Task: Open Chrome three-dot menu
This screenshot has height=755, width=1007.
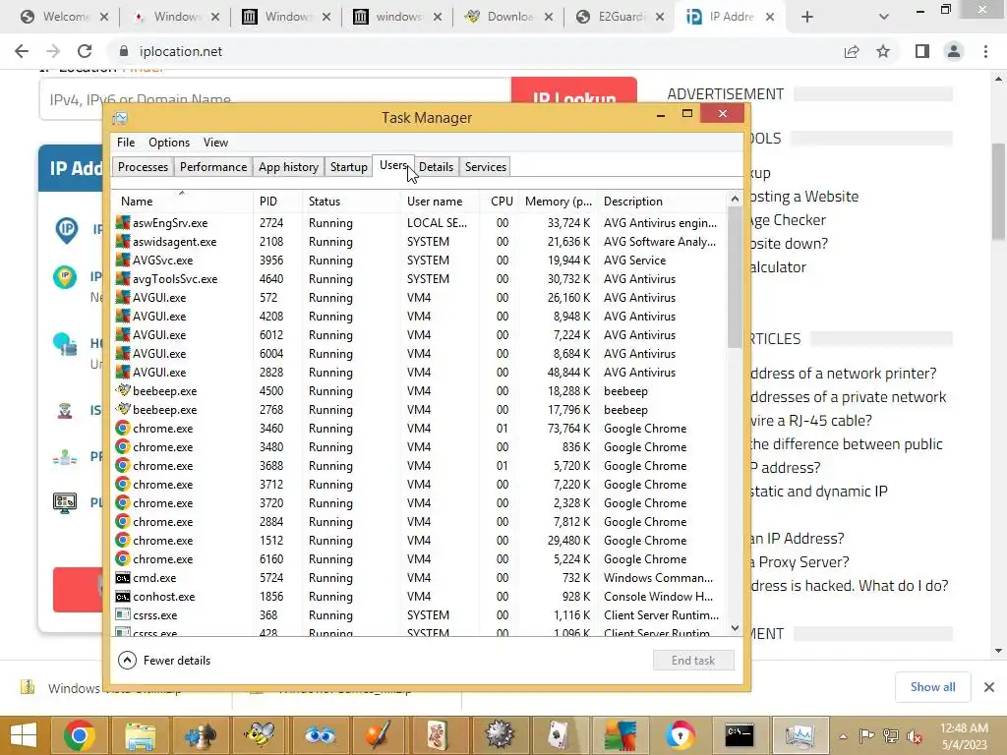Action: tap(985, 51)
